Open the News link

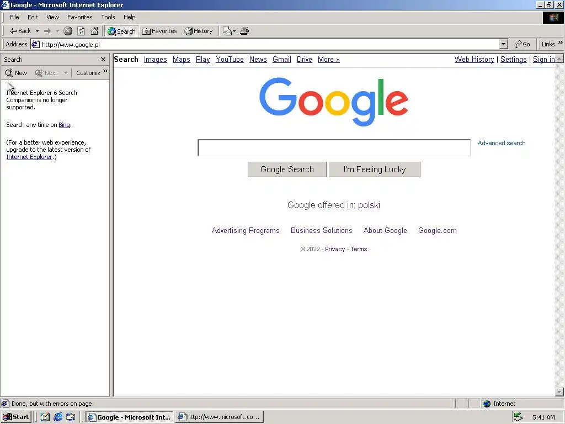[258, 60]
